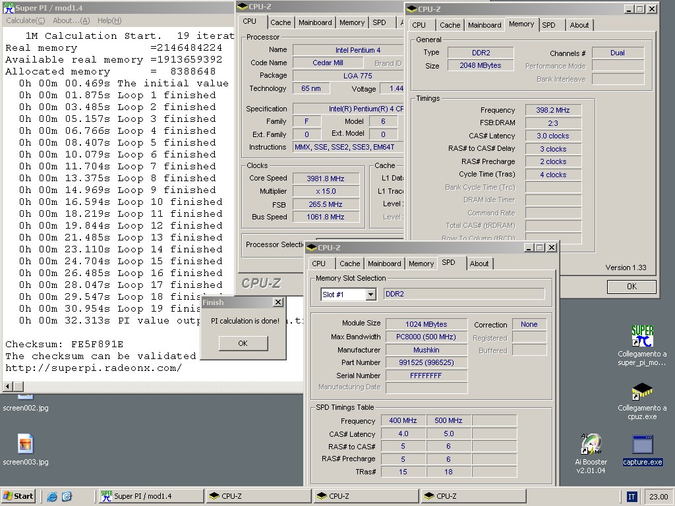Click the Max Bandwidth value 'PC8000 (500 MHz)'
Viewport: 675px width, 506px height.
click(x=426, y=337)
